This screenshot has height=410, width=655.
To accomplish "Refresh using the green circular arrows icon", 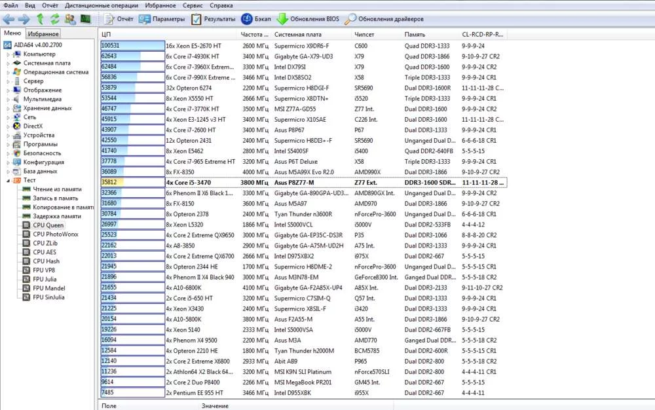I will tap(55, 19).
